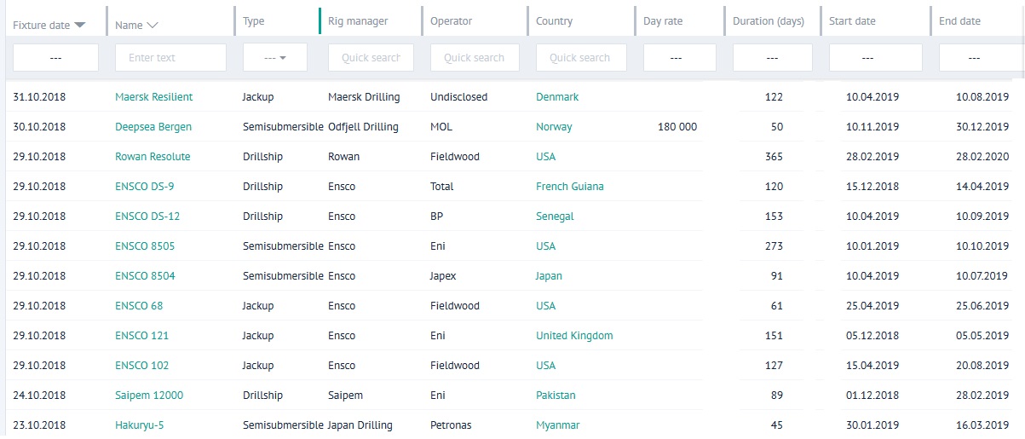Click the ENSCO DS-12 rig name
Image resolution: width=1025 pixels, height=439 pixels.
[x=147, y=217]
